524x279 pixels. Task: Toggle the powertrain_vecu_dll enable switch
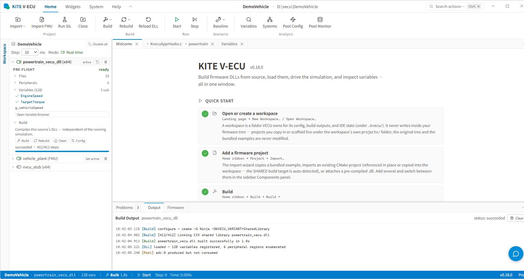(x=19, y=62)
